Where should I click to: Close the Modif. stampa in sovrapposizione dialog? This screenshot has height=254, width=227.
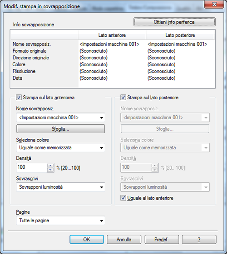point(214,5)
